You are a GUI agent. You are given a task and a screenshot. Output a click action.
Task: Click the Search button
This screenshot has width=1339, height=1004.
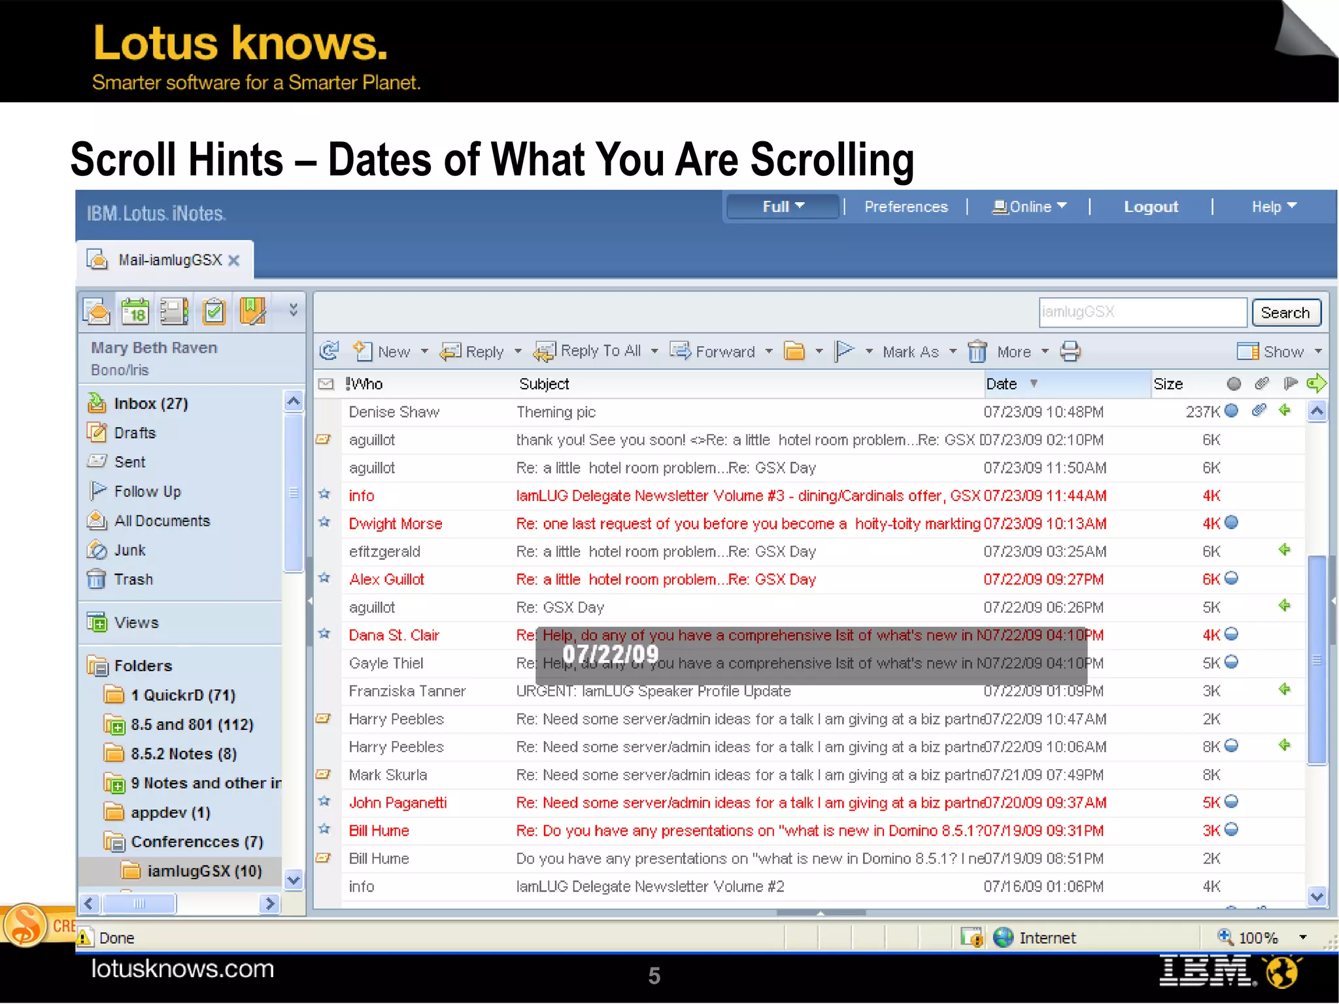1285,313
